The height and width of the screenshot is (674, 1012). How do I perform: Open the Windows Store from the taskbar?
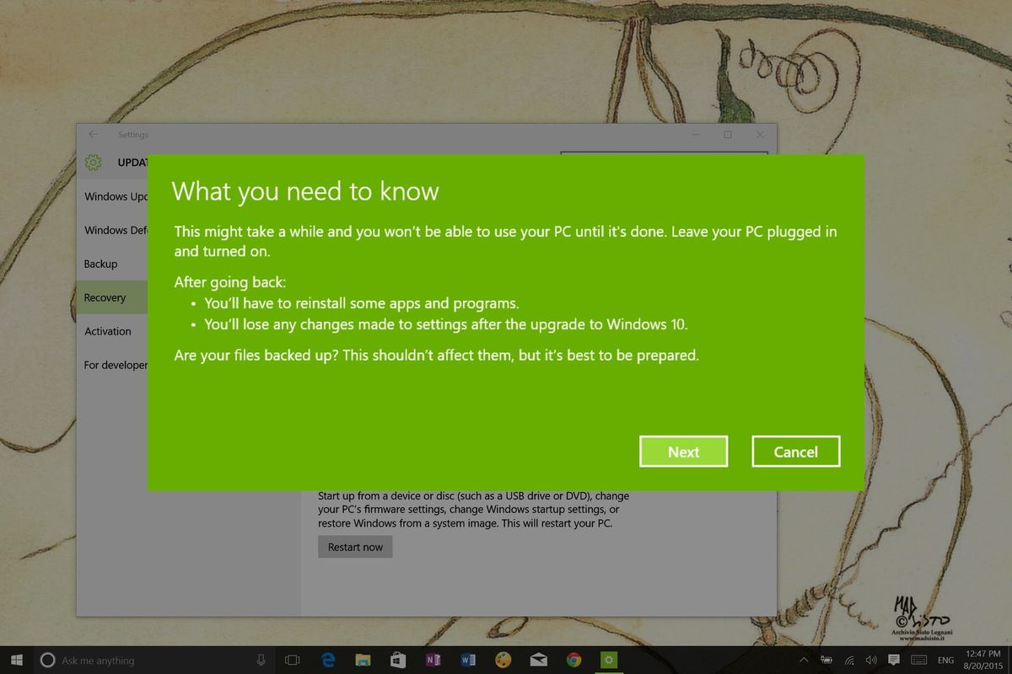click(396, 660)
